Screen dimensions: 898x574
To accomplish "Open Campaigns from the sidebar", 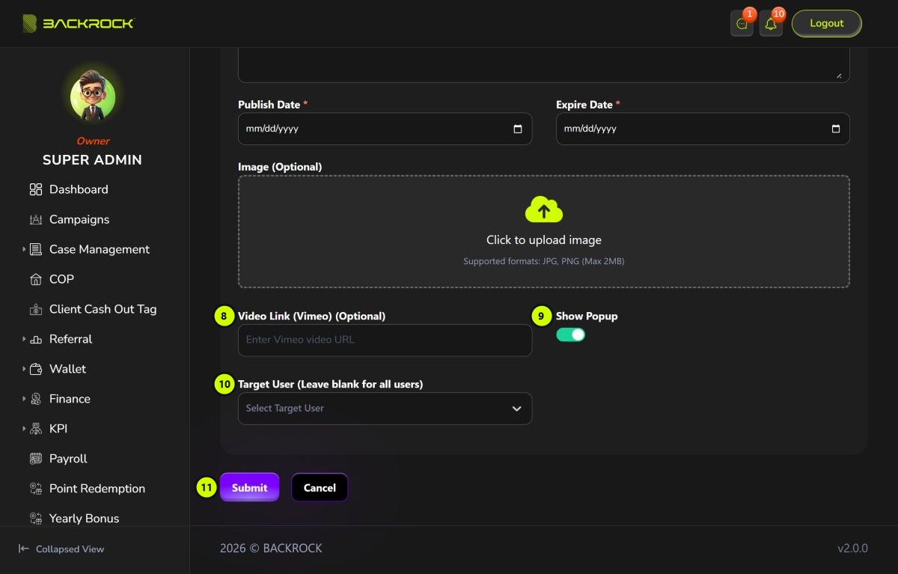I will point(79,219).
